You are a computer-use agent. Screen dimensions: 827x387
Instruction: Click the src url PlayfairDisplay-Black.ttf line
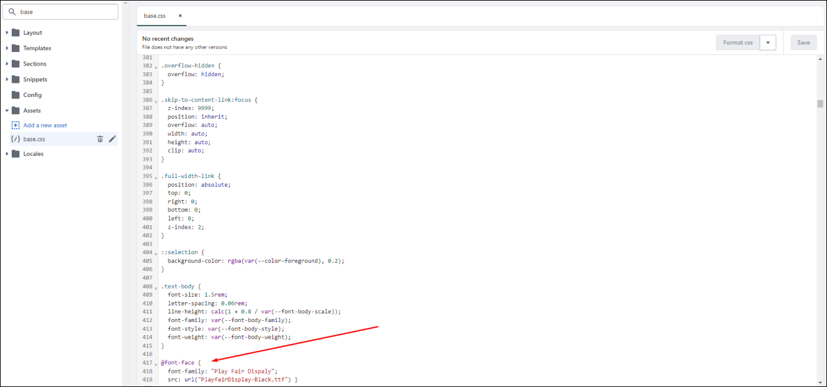click(x=232, y=379)
